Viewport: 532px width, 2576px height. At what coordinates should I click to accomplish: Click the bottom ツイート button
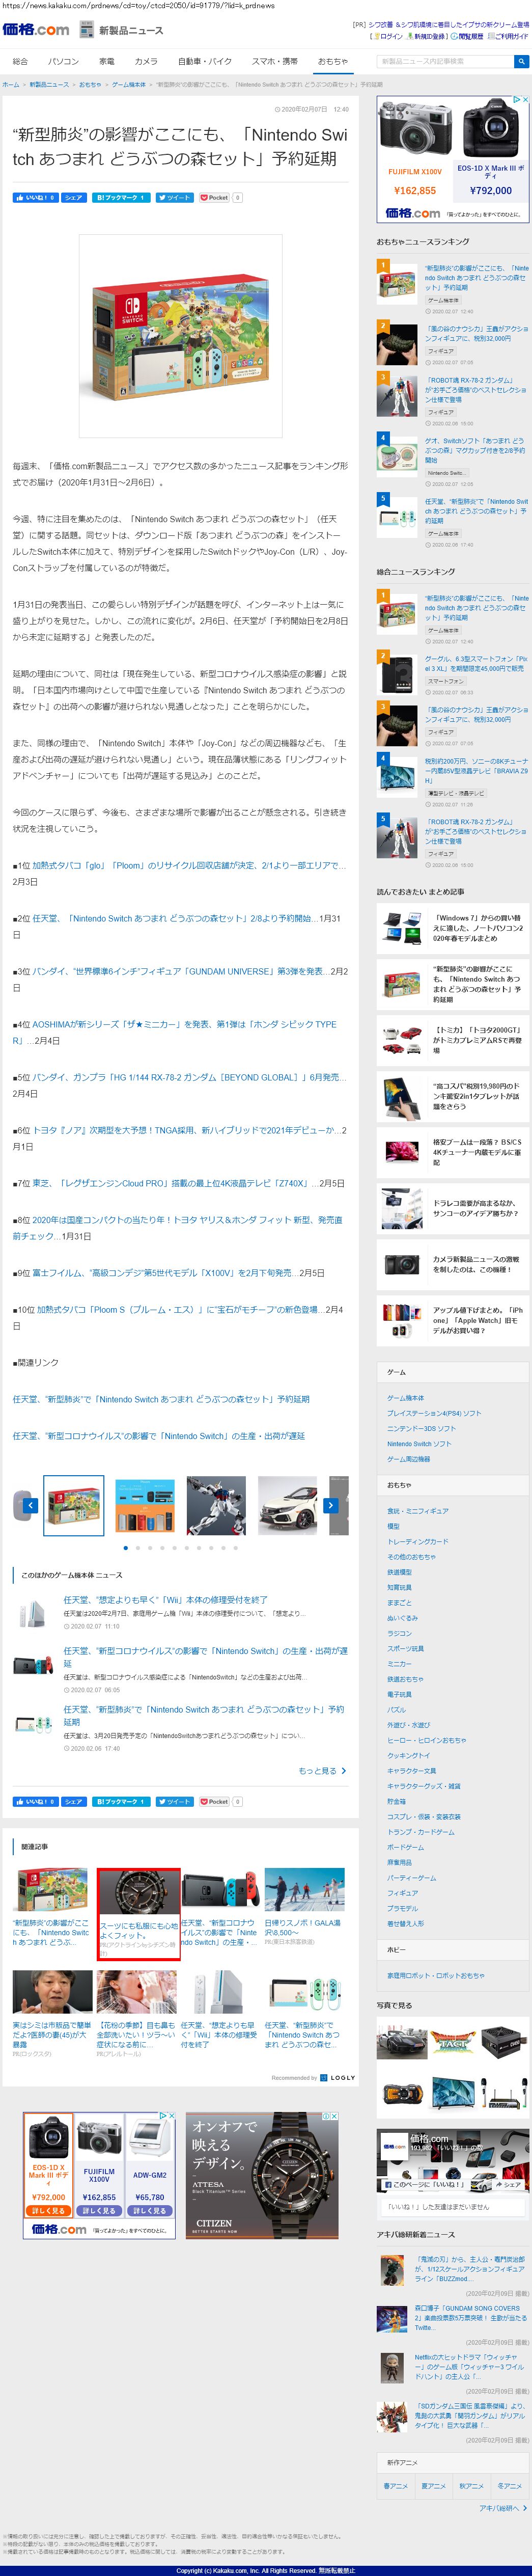(x=175, y=1801)
